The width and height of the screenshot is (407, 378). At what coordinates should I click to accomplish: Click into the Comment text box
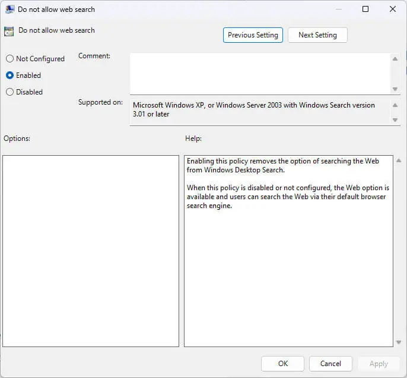(260, 74)
